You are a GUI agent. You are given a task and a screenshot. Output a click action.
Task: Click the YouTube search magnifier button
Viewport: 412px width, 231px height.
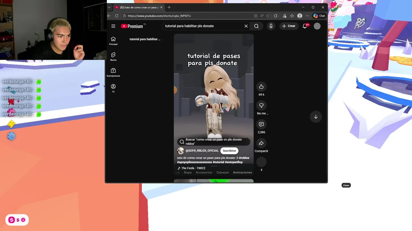[256, 26]
